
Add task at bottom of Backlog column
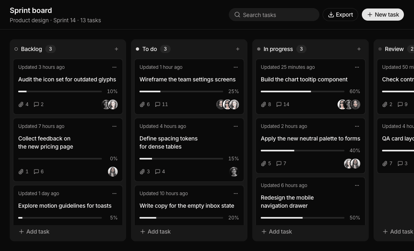[x=34, y=232]
